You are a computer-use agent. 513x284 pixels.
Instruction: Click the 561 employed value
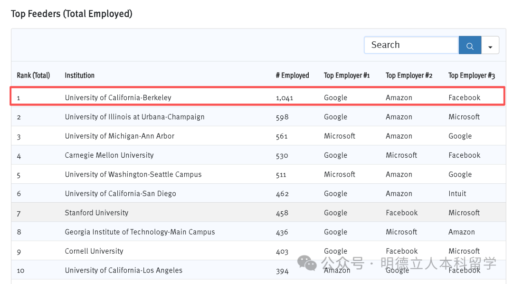[x=281, y=136]
